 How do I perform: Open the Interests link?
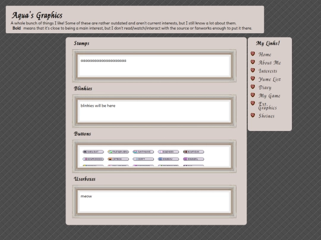[x=267, y=71]
